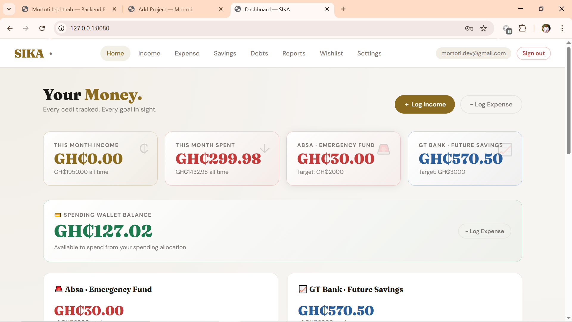Click Log Expense in spending wallet card

[485, 231]
